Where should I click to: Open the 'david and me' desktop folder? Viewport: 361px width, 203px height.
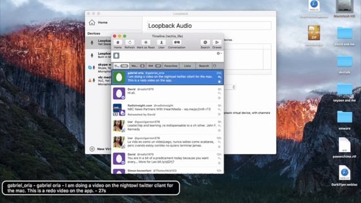(x=345, y=33)
